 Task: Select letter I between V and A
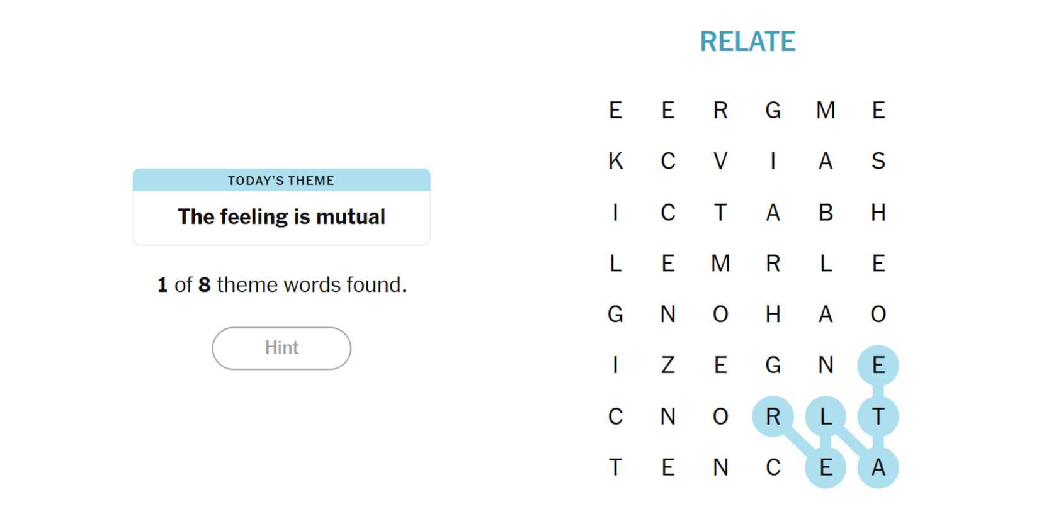[x=773, y=162]
